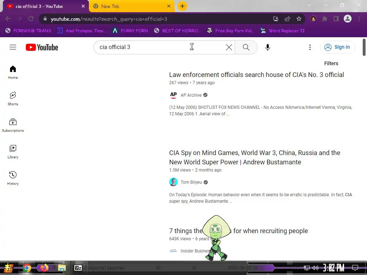The width and height of the screenshot is (367, 275).
Task: Click Sign in button
Action: [337, 47]
